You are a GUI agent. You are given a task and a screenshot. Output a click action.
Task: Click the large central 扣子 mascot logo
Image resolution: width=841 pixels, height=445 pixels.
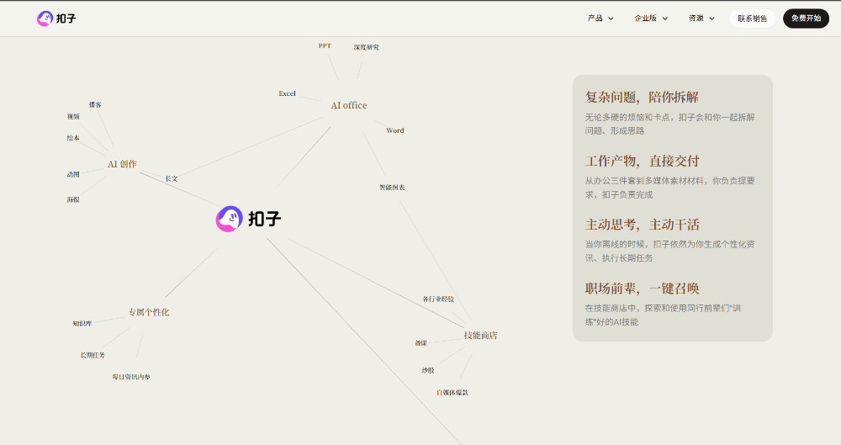pyautogui.click(x=248, y=219)
